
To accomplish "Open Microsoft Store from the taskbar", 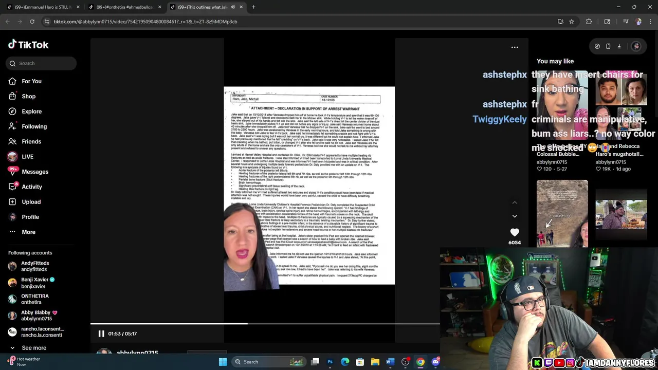I will 360,362.
